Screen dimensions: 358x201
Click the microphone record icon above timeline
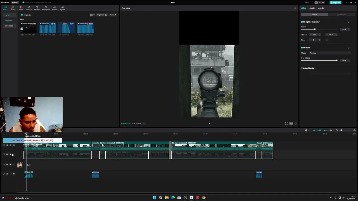tap(306, 130)
